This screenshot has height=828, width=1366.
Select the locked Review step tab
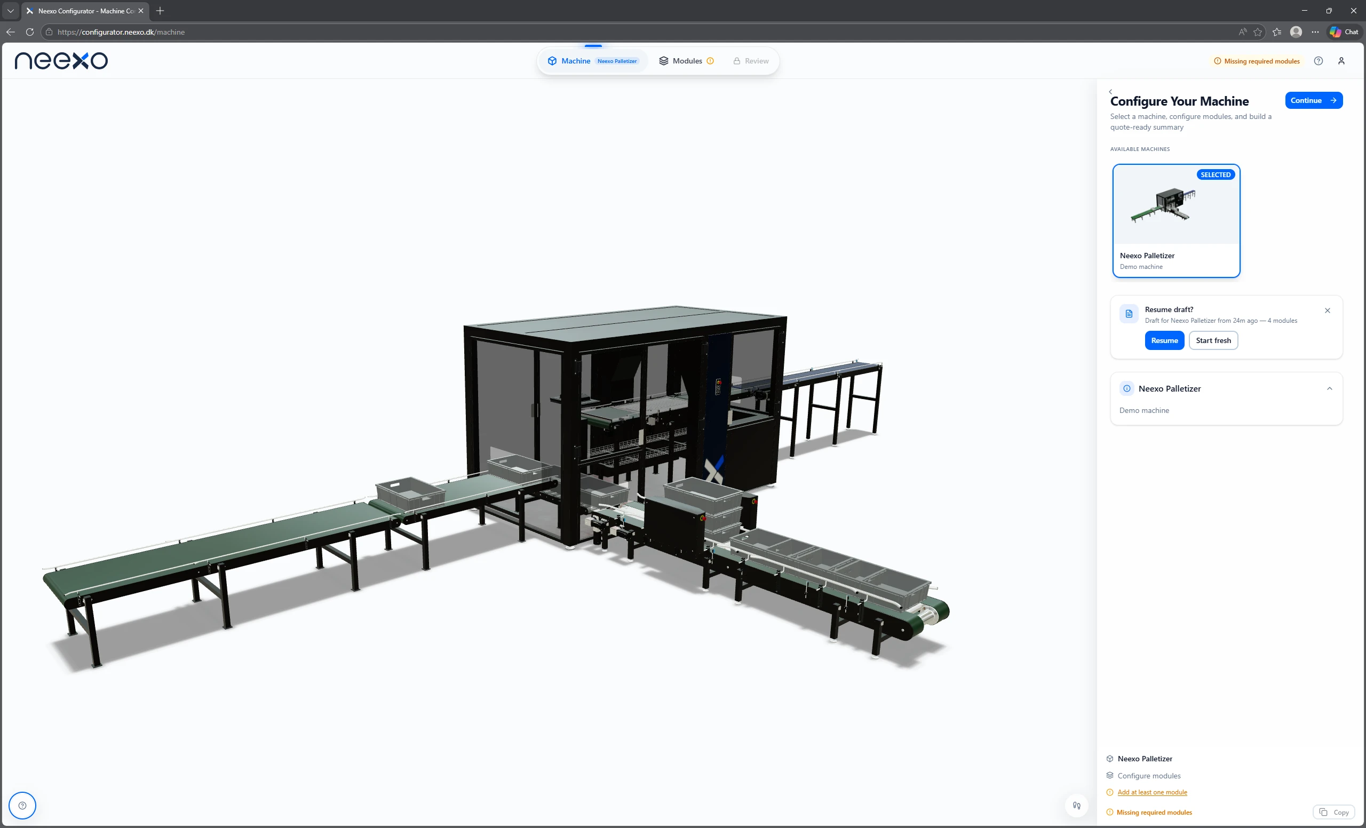751,61
